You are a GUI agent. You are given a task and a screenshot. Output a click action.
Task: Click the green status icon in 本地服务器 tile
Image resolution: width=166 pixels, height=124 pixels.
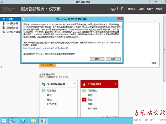tap(84, 90)
